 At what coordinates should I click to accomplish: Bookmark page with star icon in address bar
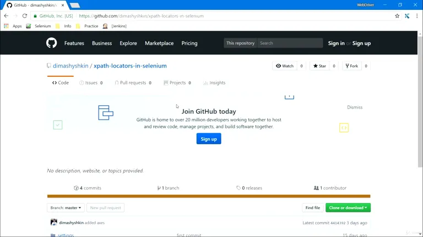pyautogui.click(x=397, y=16)
